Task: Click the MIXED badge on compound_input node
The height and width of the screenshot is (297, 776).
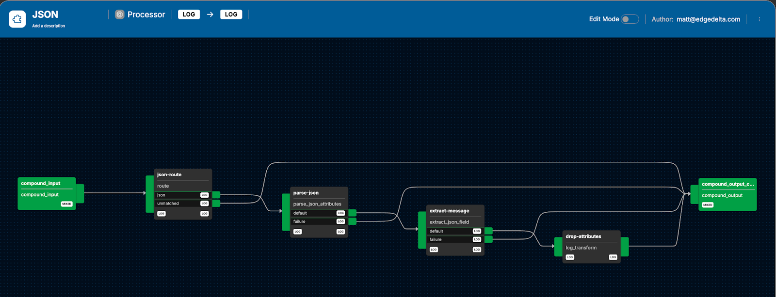Action: tap(66, 204)
